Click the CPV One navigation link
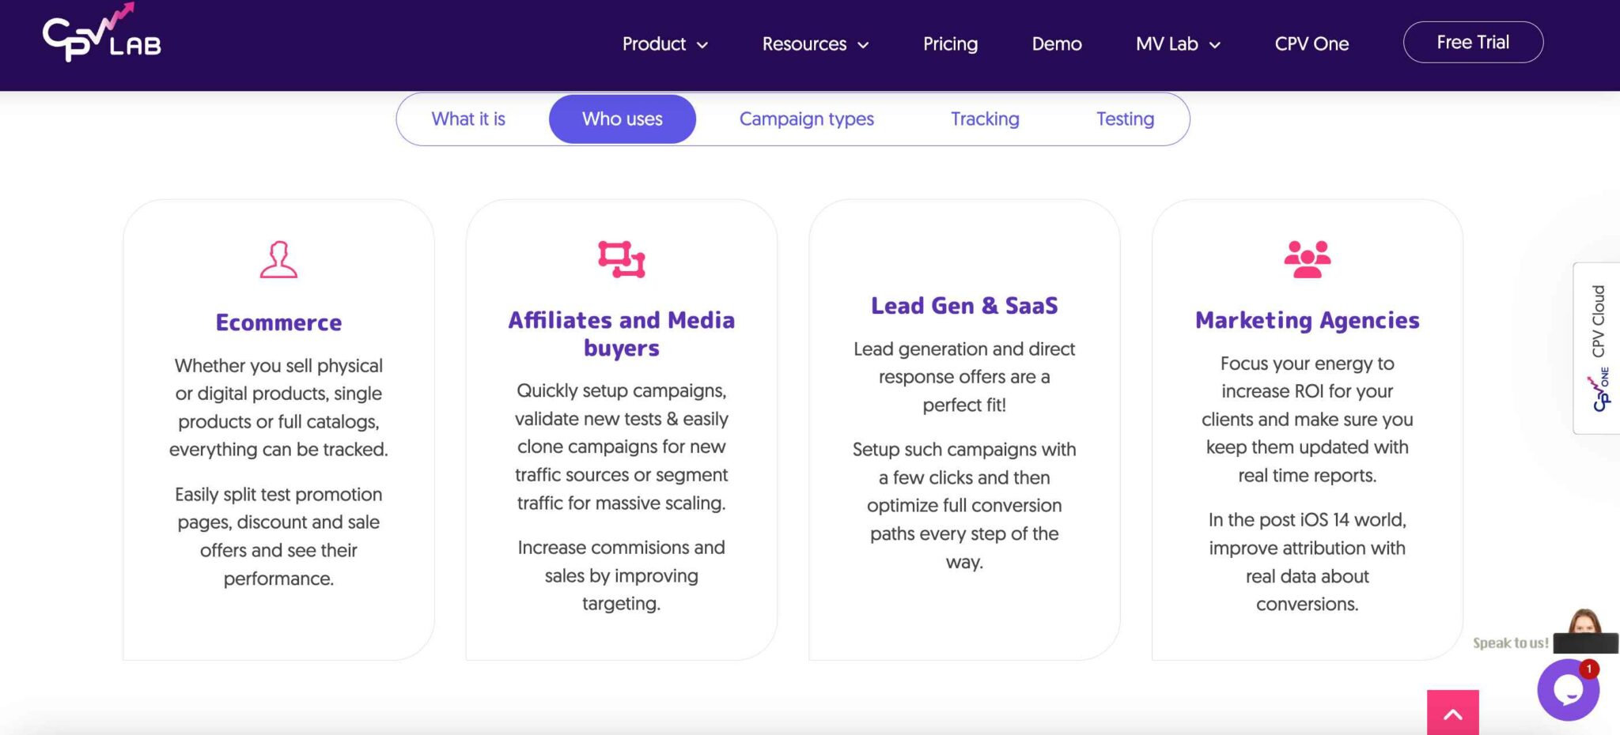Image resolution: width=1620 pixels, height=735 pixels. 1312,44
